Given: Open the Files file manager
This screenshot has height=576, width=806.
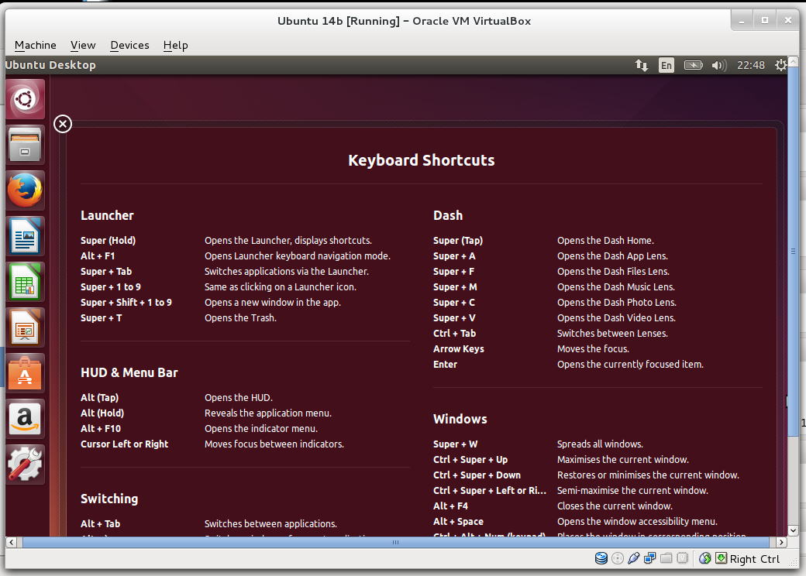Looking at the screenshot, I should coord(25,144).
